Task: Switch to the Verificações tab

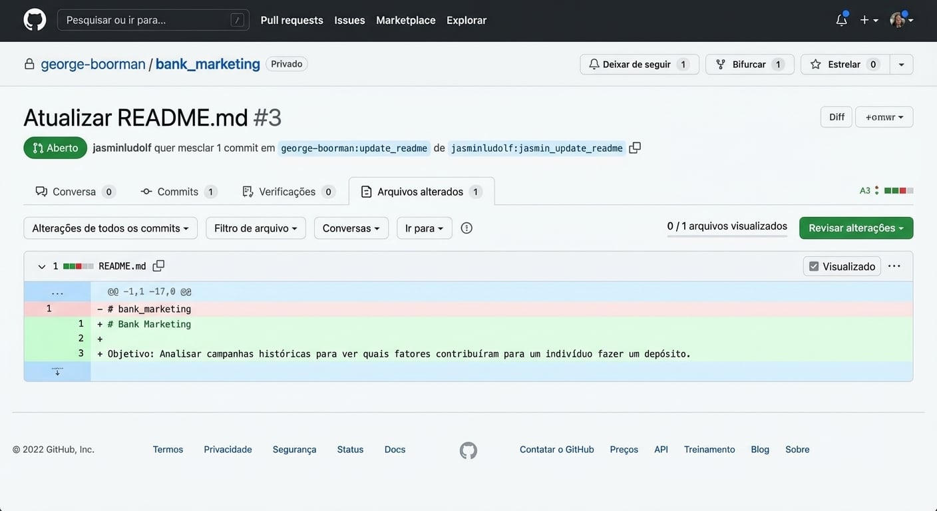Action: tap(288, 192)
